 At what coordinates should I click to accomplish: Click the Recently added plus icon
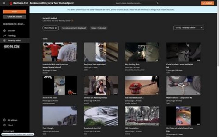coord(5,40)
